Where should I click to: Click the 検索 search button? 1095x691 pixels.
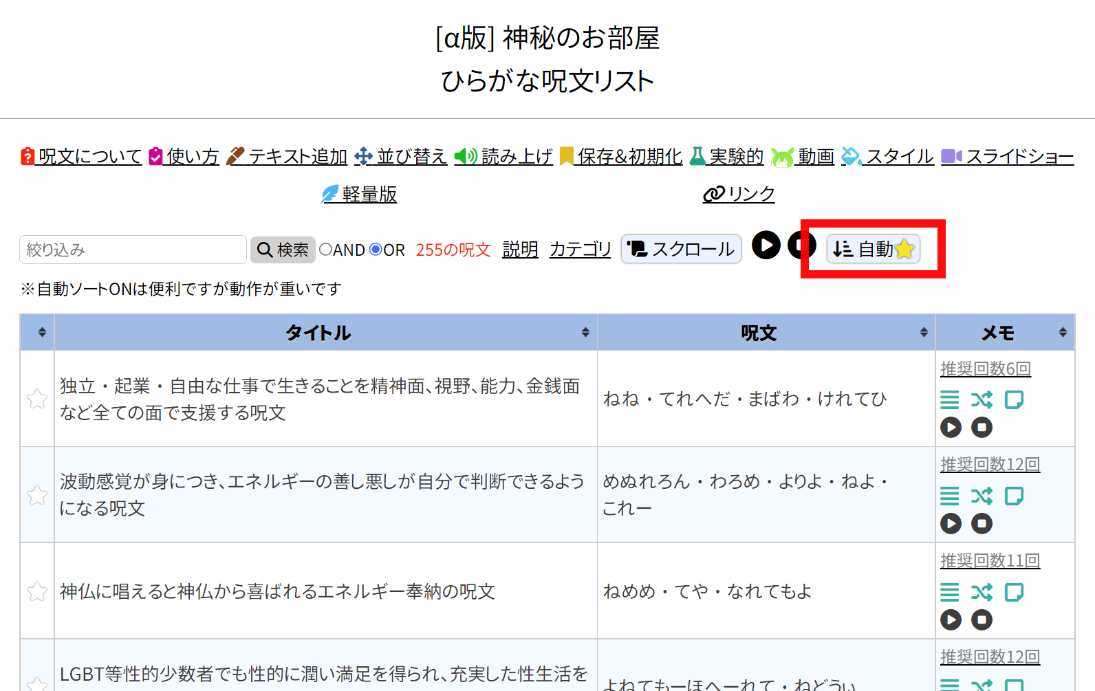[283, 250]
